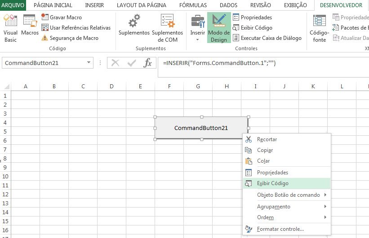369x238 pixels.
Task: Click the insert function fx icon
Action: tap(147, 63)
